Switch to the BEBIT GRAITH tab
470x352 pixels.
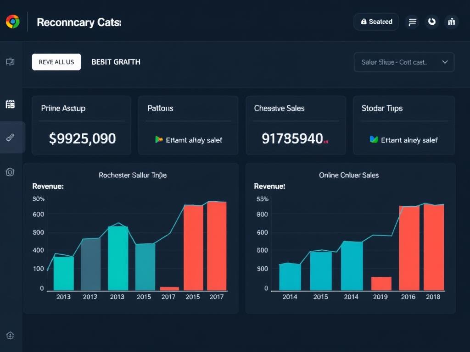tap(116, 62)
